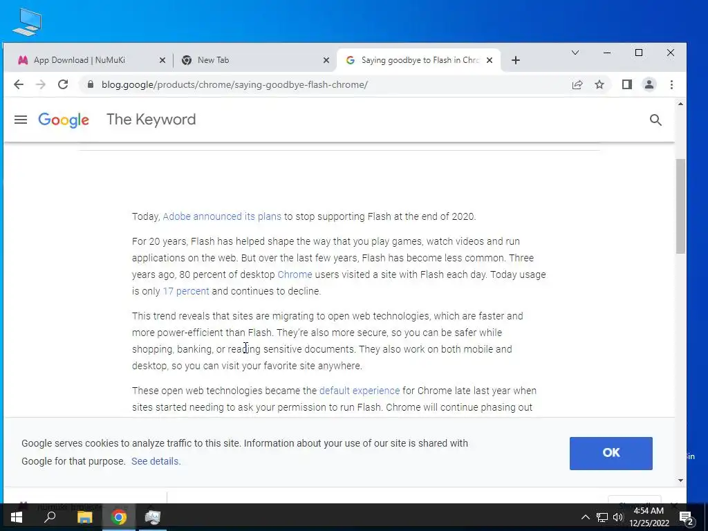The image size is (708, 531).
Task: Click the scrollbar up arrow
Action: click(680, 104)
